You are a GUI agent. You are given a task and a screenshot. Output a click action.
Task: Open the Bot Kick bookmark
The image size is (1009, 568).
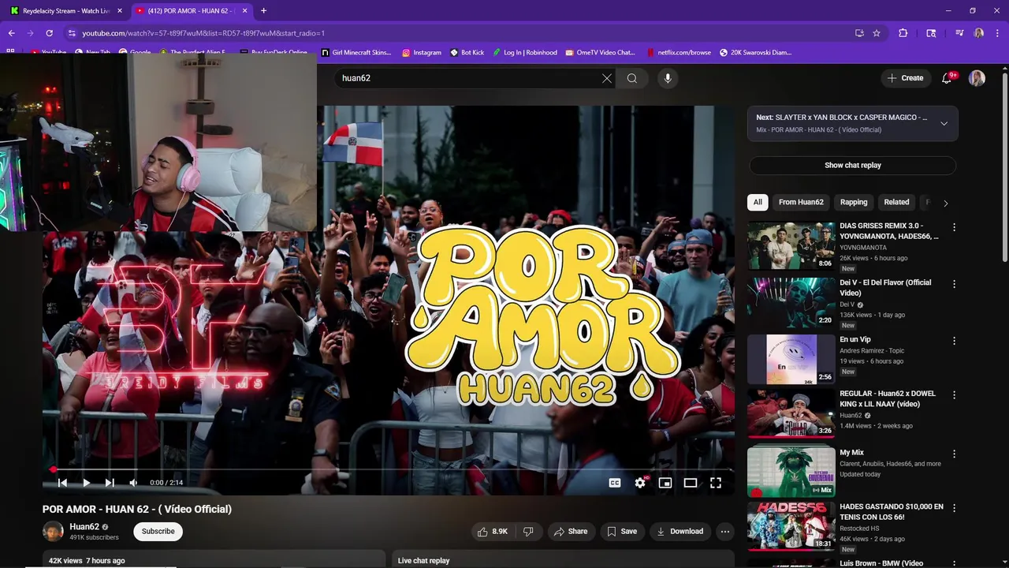tap(467, 53)
